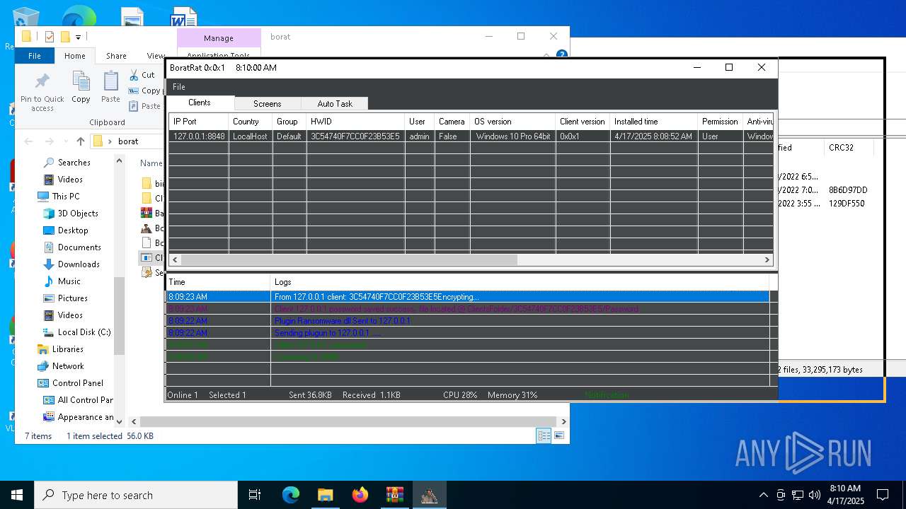Select the BoratRat app taskbar icon
Screen dimensions: 906x509
coord(429,495)
